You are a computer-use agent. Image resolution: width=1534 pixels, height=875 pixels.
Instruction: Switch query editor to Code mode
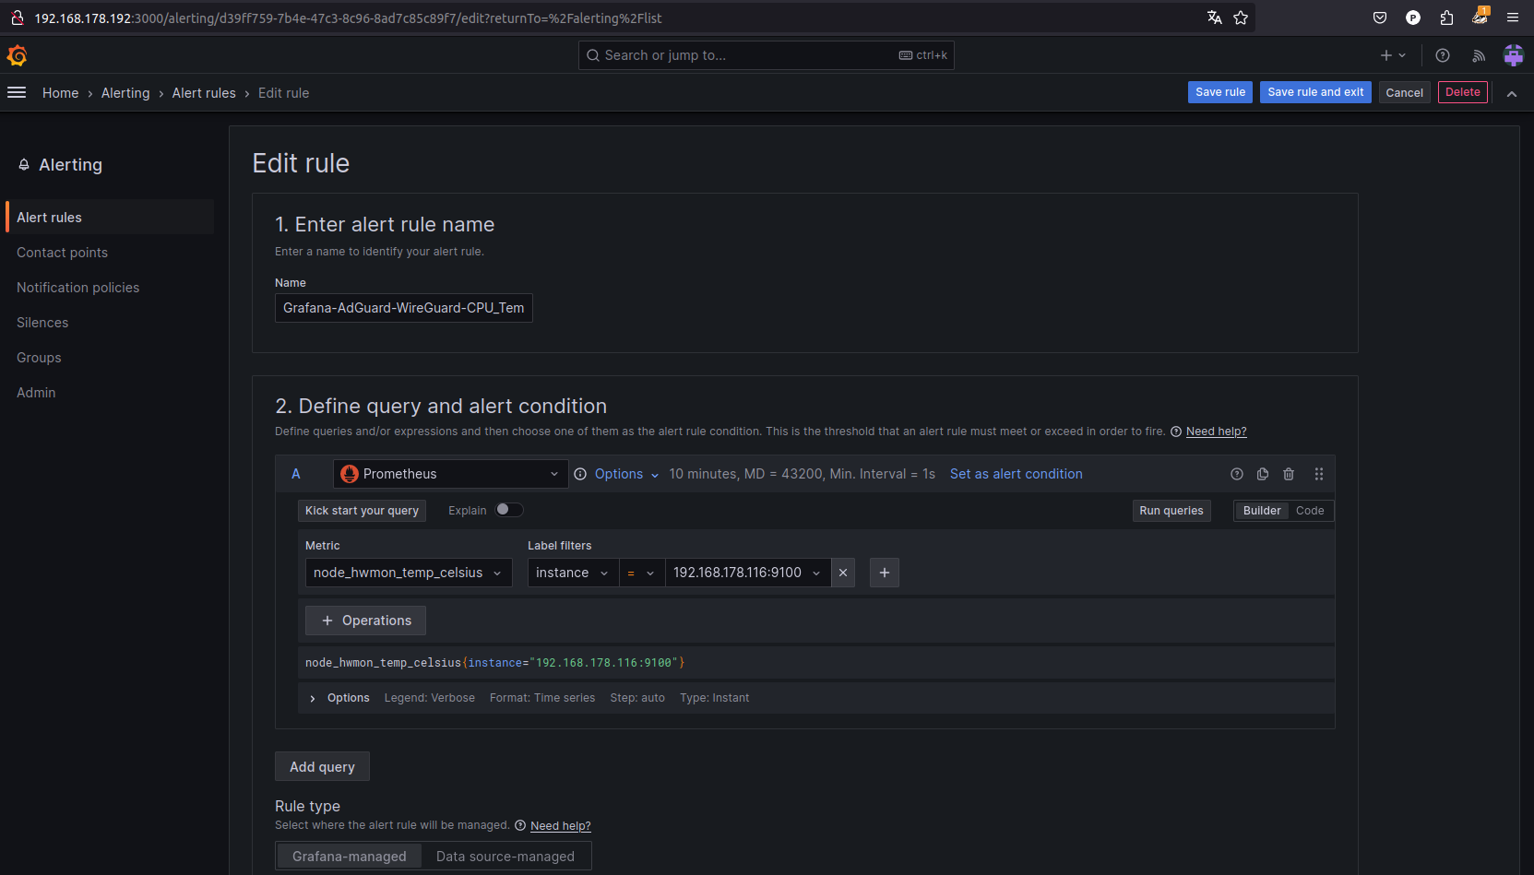tap(1310, 511)
